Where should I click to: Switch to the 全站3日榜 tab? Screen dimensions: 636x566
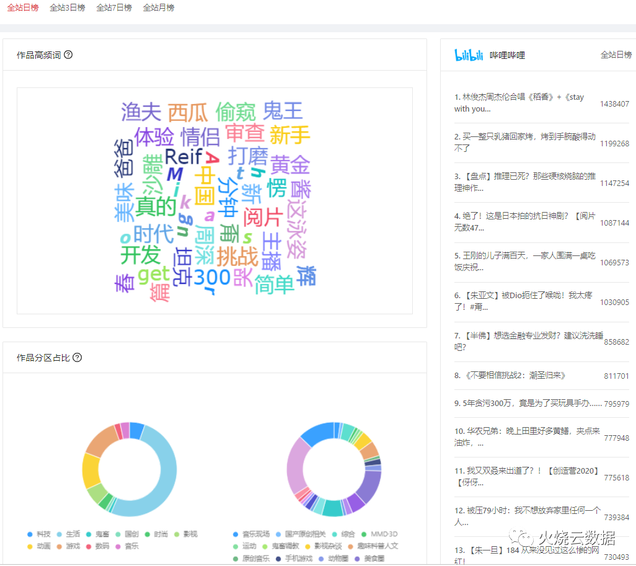point(68,7)
